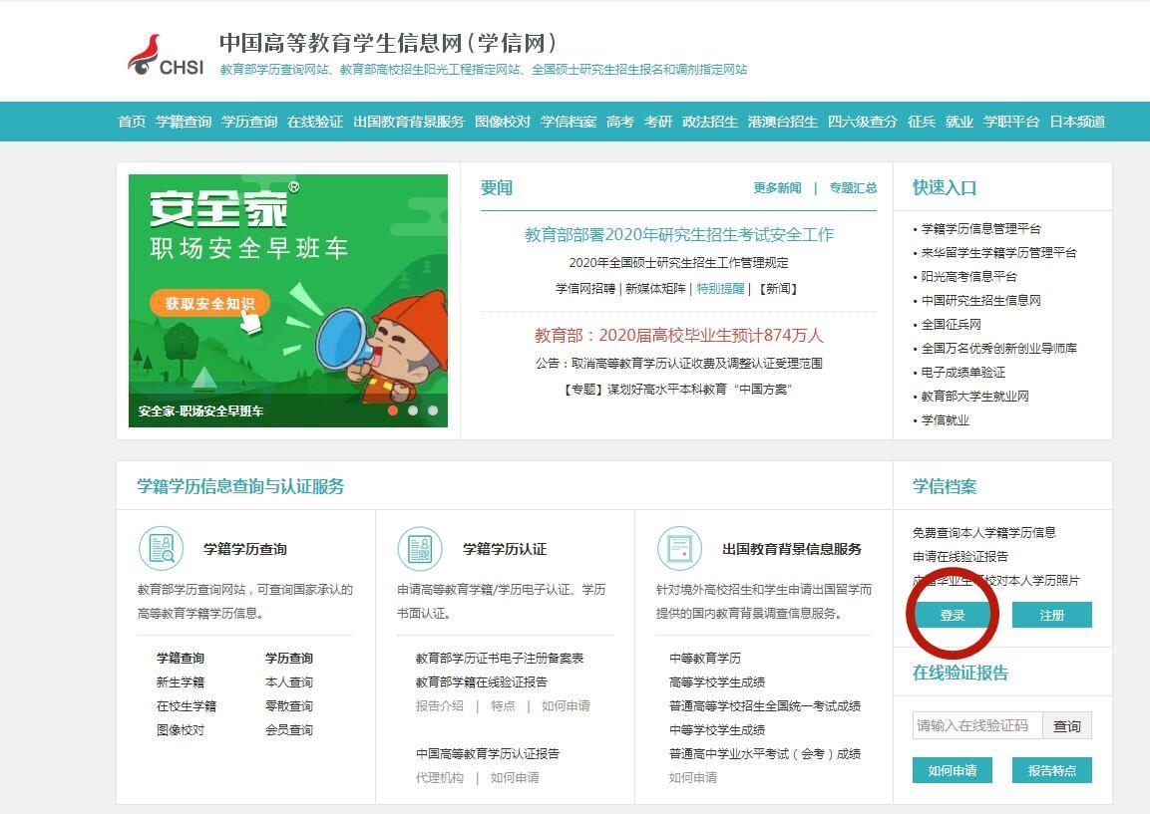The height and width of the screenshot is (814, 1150).
Task: Open the 安全家 banner image
Action: [288, 301]
